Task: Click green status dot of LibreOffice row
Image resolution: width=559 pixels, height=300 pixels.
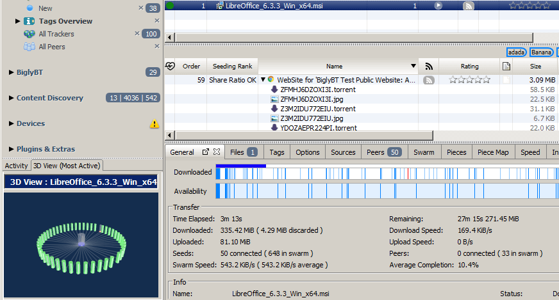Action: [170, 6]
